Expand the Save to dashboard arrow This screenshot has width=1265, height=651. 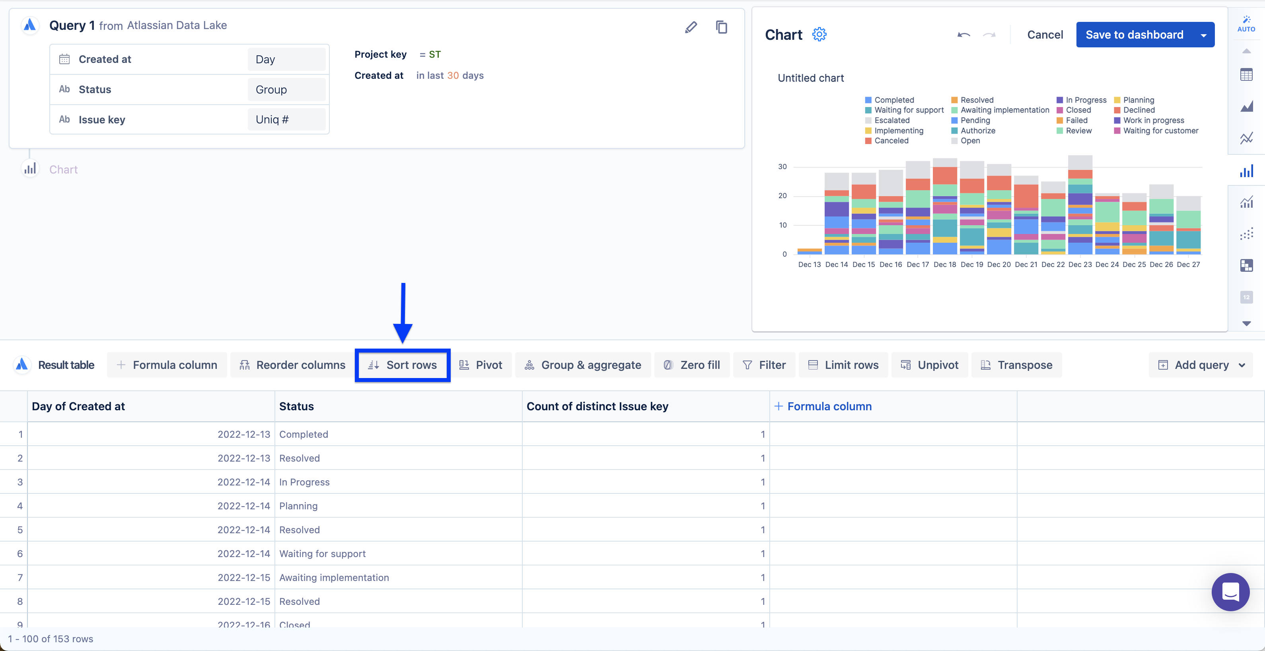[x=1203, y=35]
